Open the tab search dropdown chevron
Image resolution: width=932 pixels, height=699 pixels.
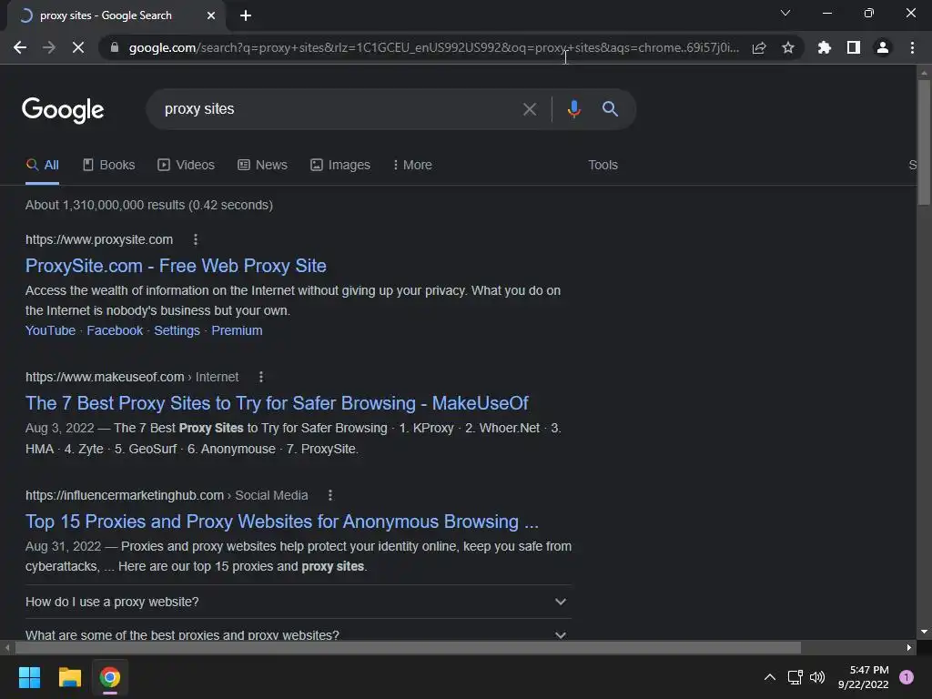pos(785,13)
